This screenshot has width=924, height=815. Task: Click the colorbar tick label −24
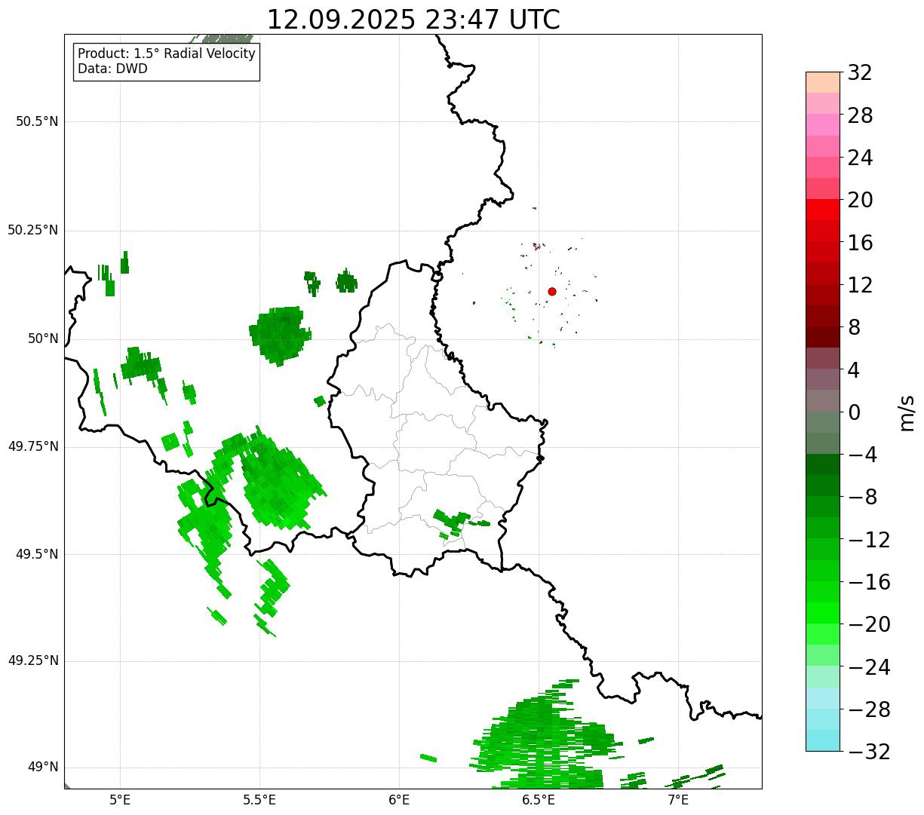coord(869,667)
